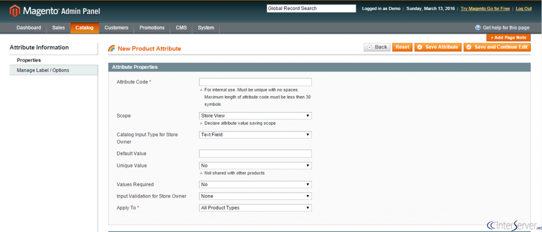Click the Magento logo icon
542x232 pixels.
(x=15, y=11)
